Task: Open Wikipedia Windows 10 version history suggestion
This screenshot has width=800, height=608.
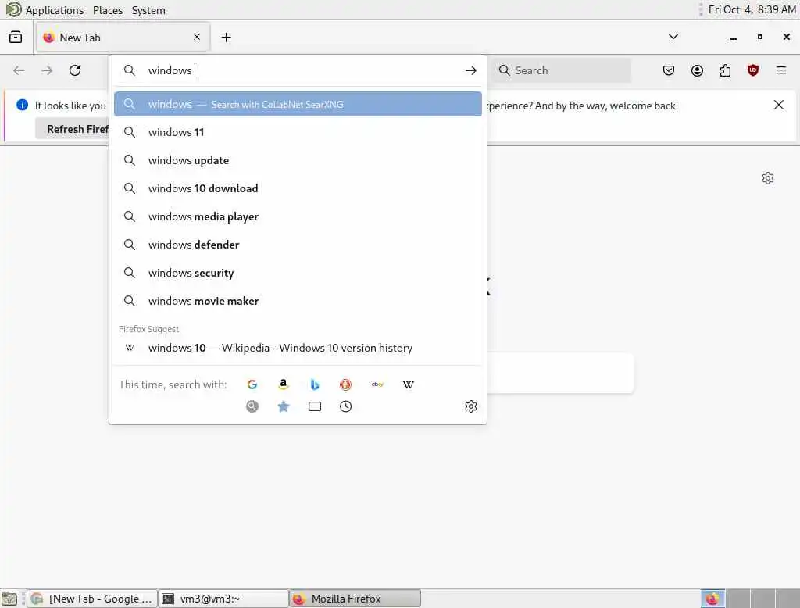Action: [x=298, y=348]
